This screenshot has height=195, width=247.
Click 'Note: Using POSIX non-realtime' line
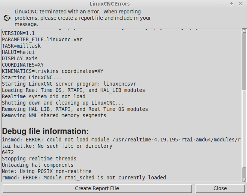coord(47,171)
